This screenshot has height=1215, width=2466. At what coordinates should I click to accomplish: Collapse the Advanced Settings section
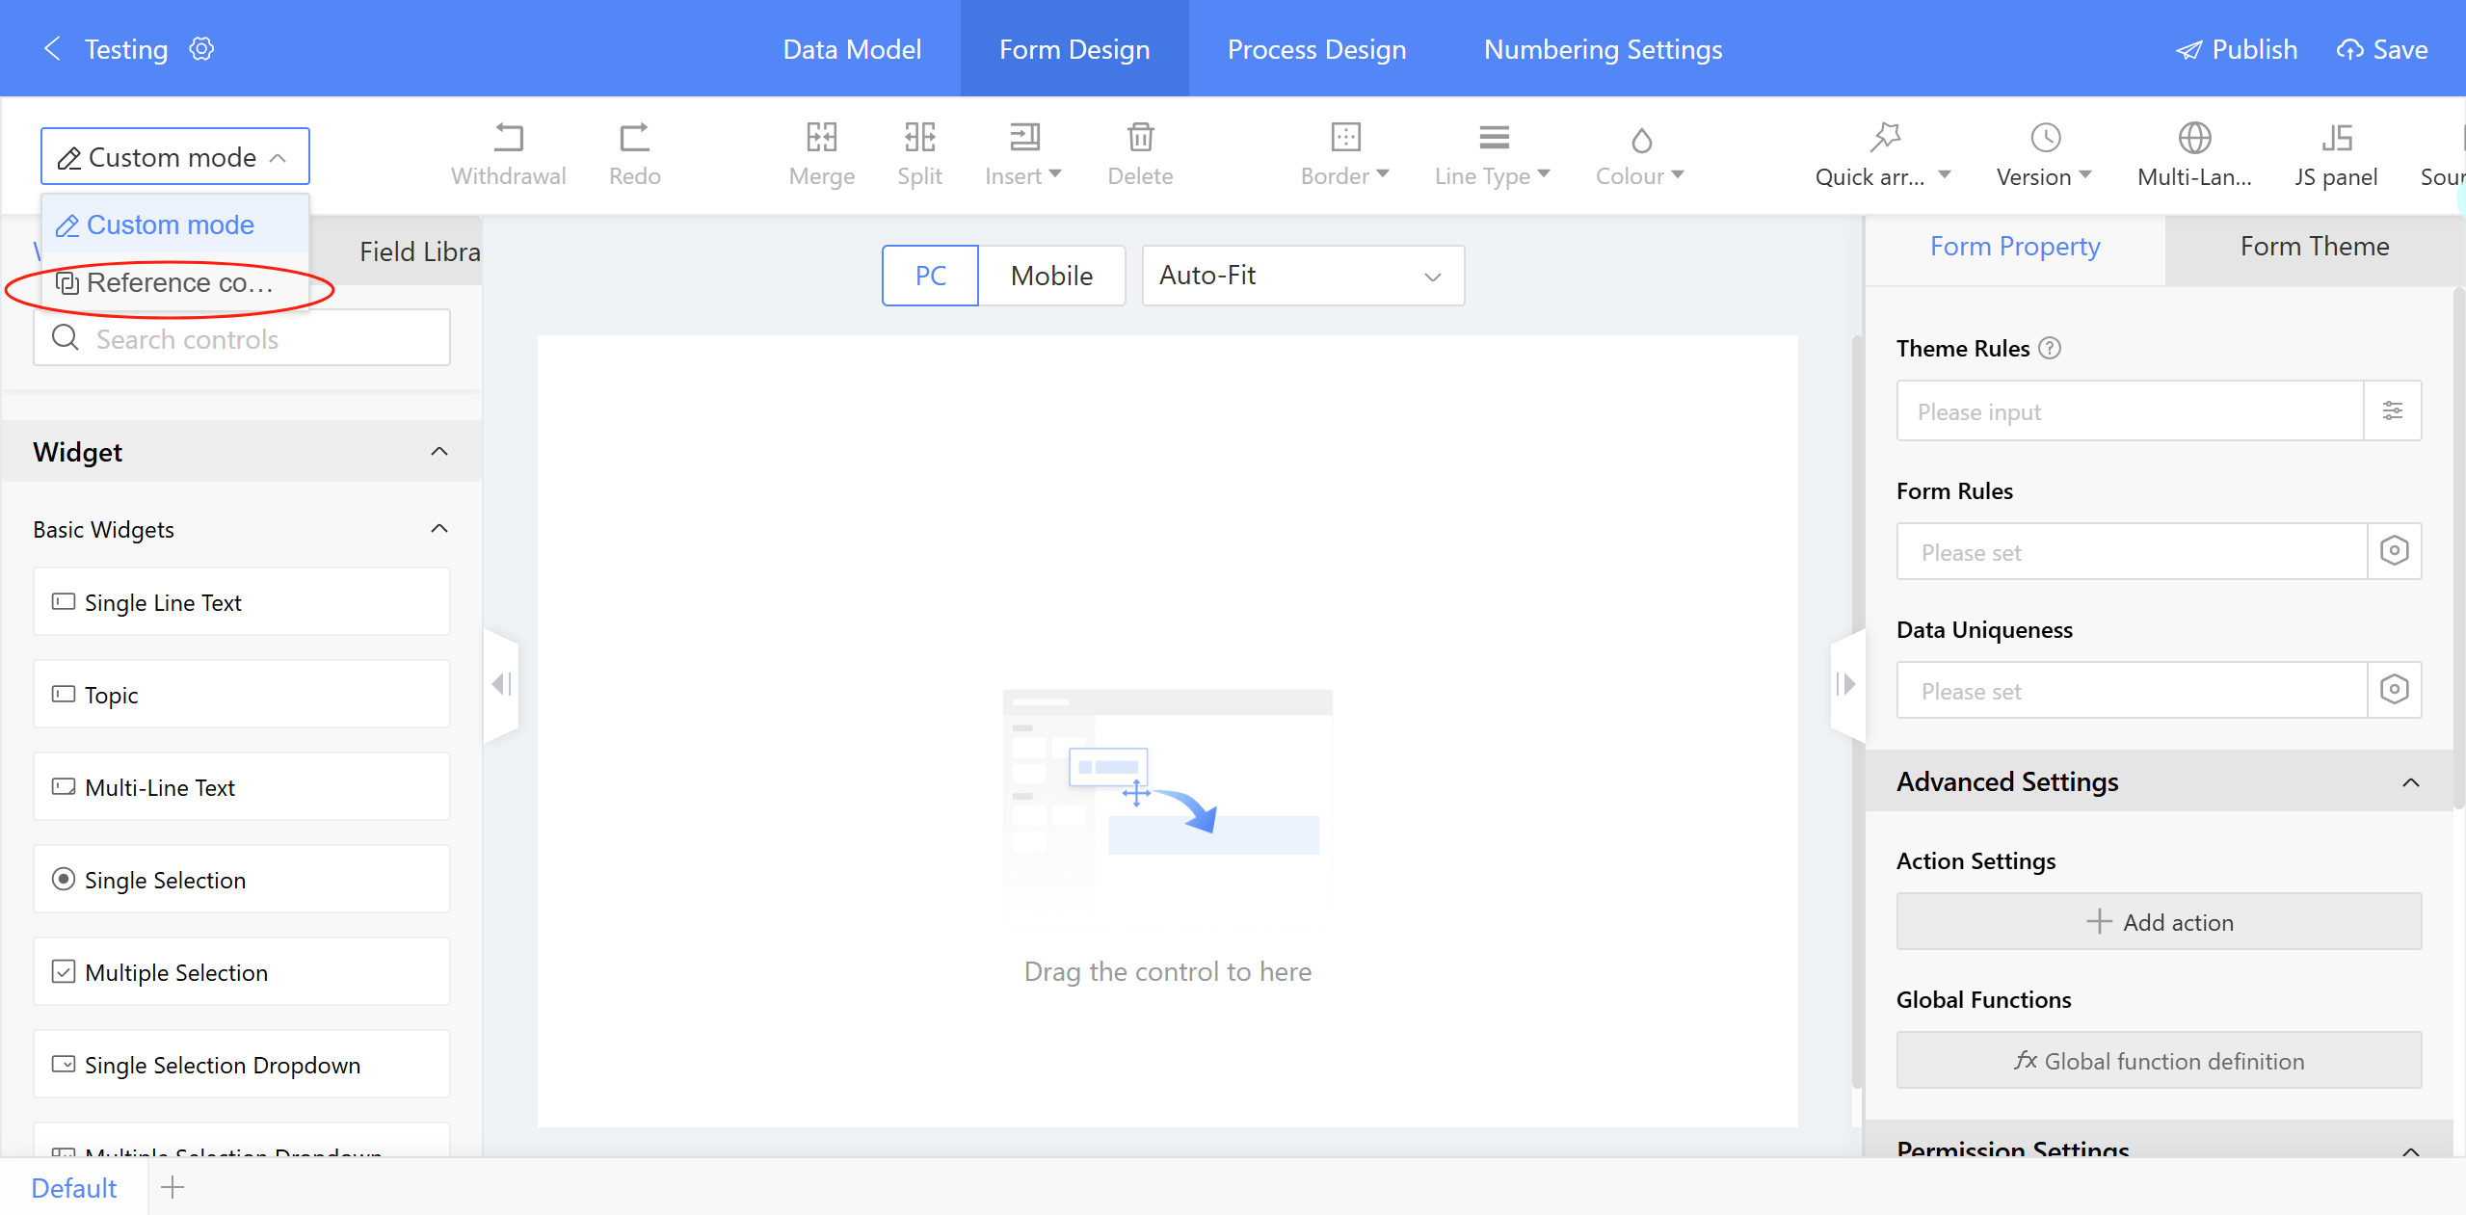pos(2410,782)
